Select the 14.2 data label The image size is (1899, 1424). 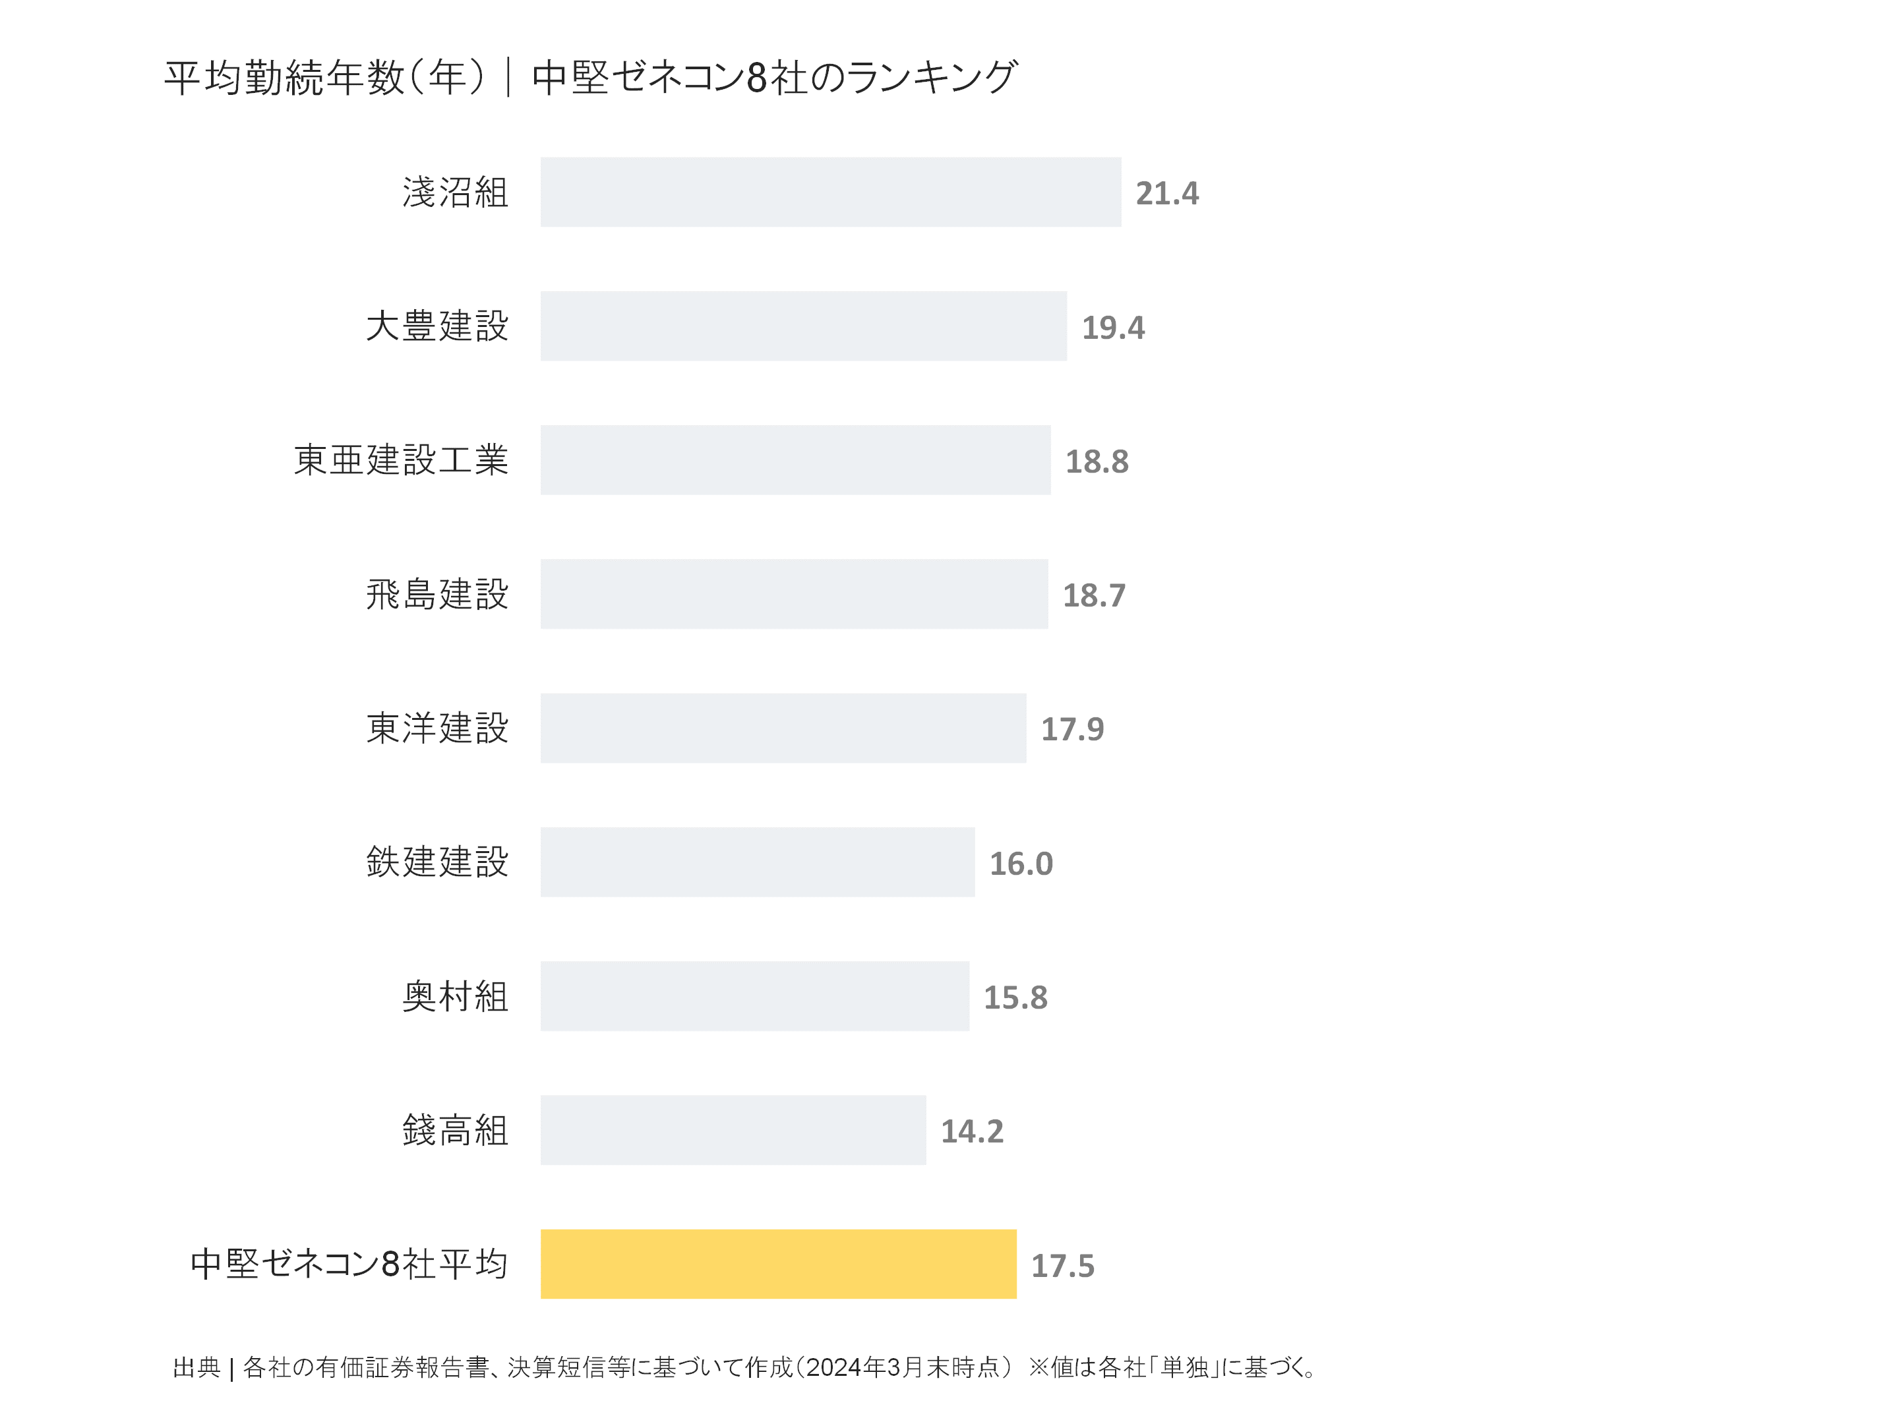tap(972, 1131)
